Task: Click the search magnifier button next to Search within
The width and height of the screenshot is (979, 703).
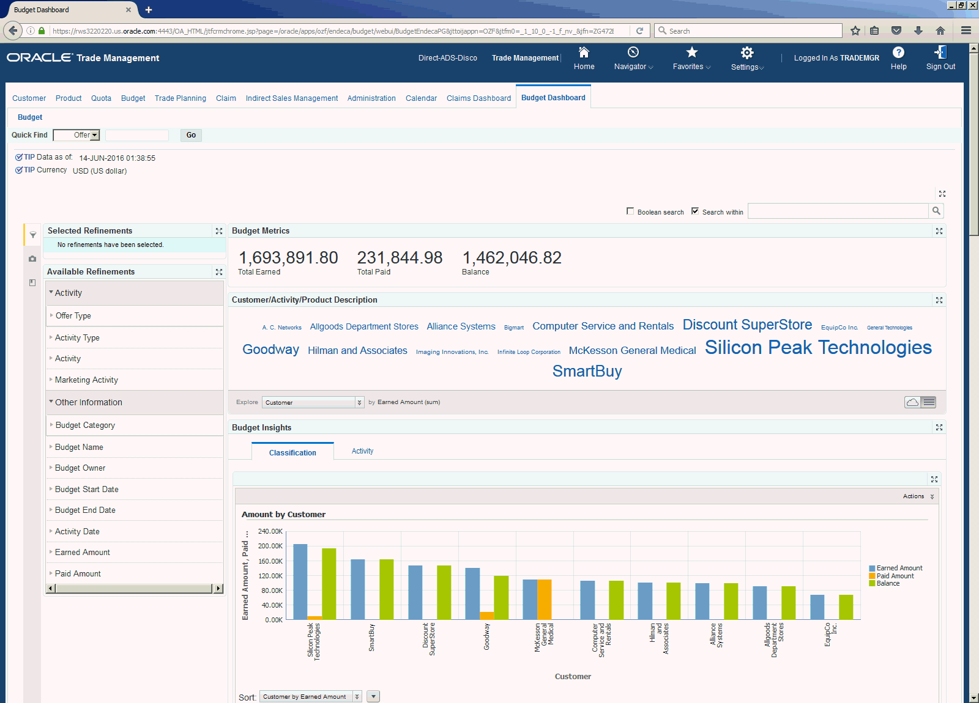Action: click(936, 211)
